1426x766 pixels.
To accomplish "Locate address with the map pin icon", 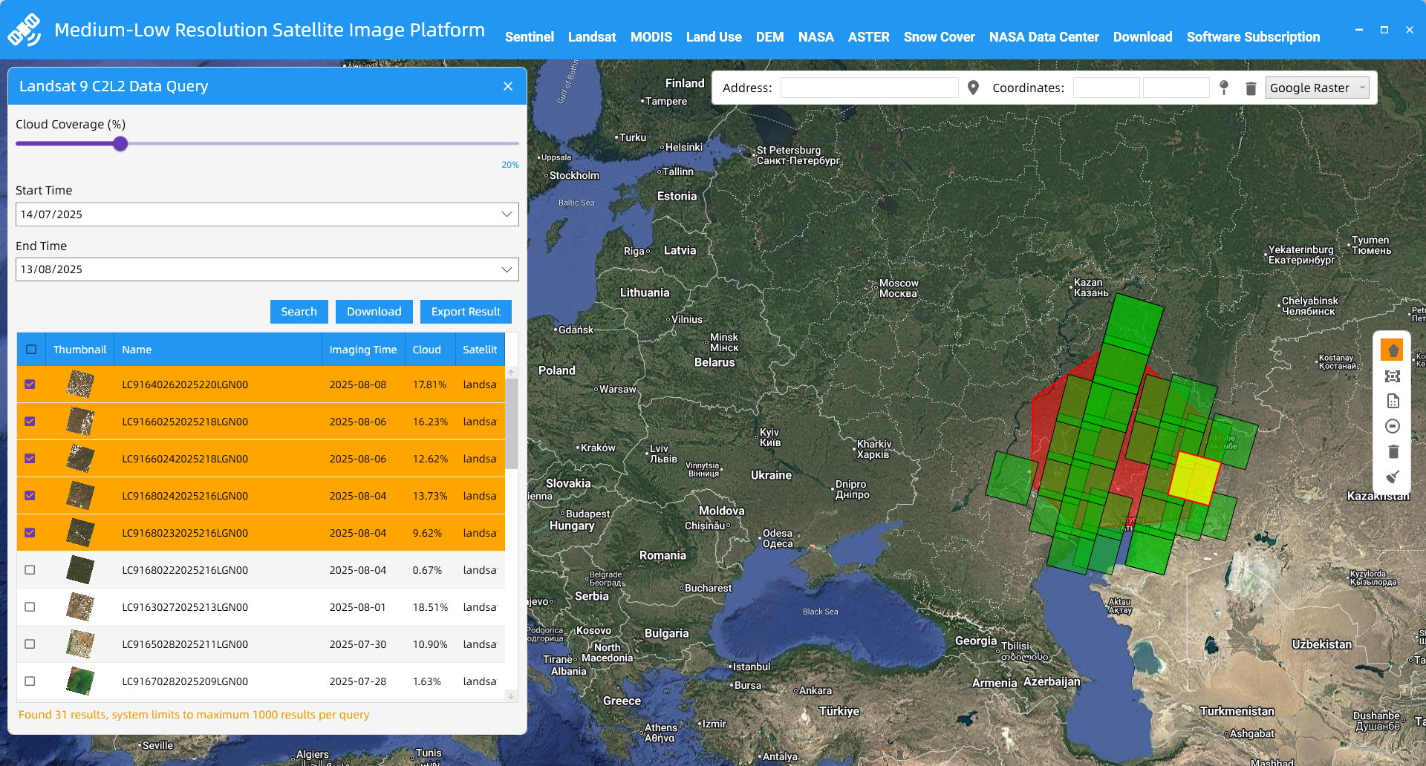I will 973,88.
